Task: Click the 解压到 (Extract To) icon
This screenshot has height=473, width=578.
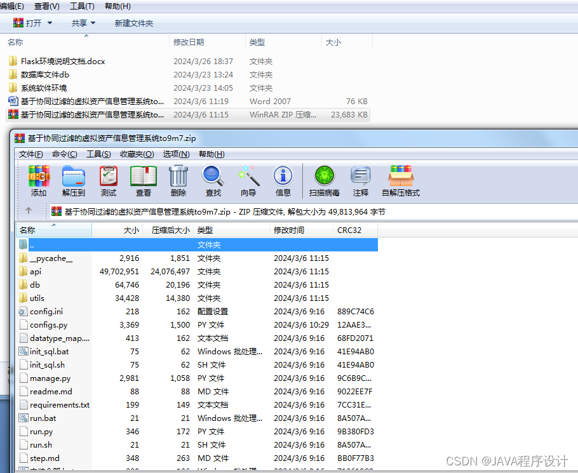Action: coord(73,181)
